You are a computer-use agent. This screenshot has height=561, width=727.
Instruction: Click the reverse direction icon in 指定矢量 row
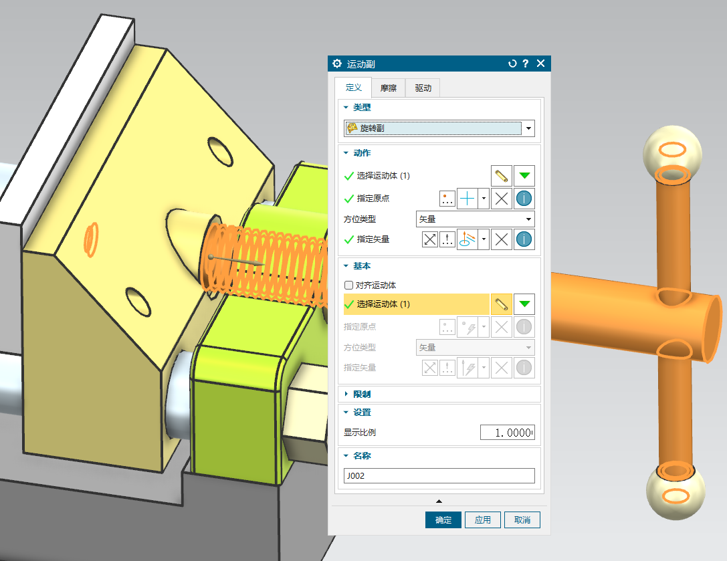click(429, 239)
